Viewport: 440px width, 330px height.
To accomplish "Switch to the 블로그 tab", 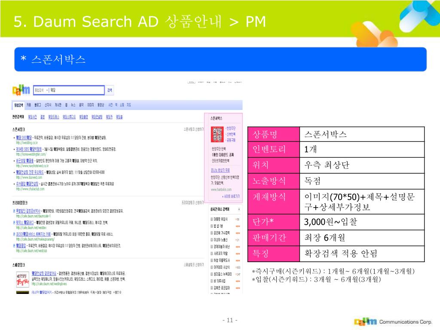I will [x=38, y=105].
